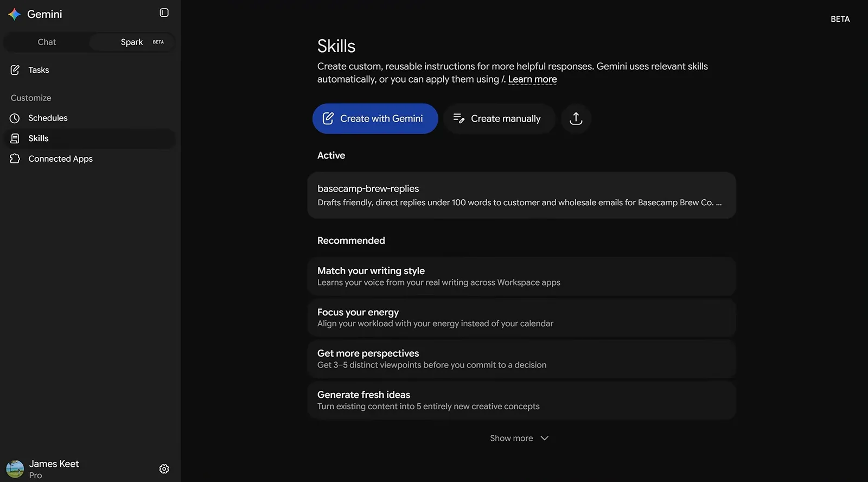Image resolution: width=868 pixels, height=482 pixels.
Task: Click the Skills sidebar icon
Action: 15,138
